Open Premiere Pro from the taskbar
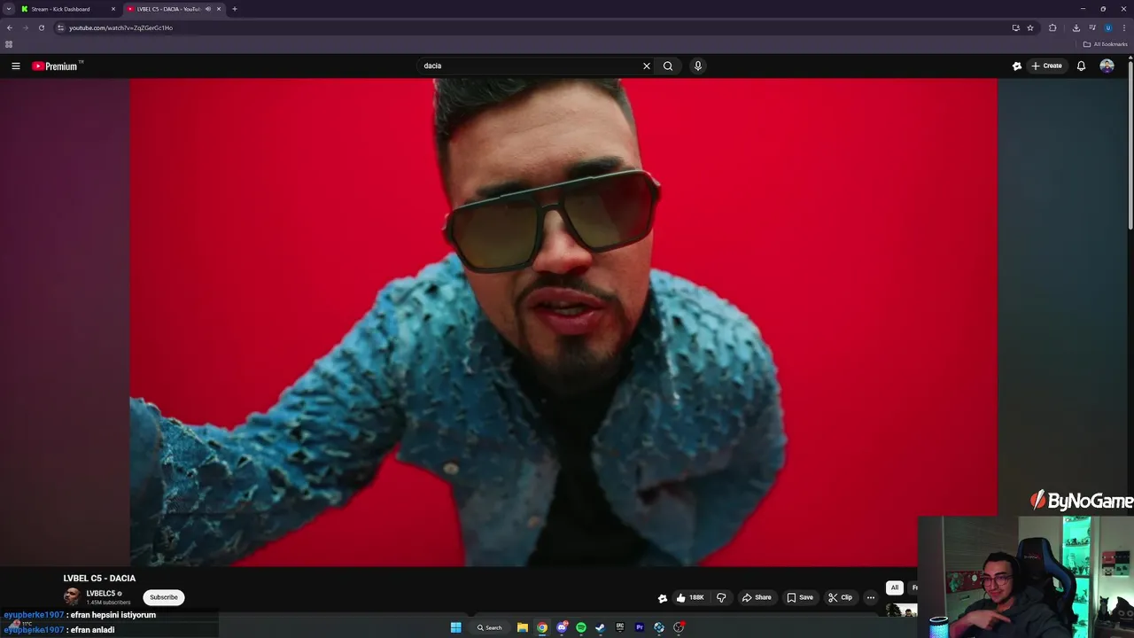The height and width of the screenshot is (638, 1134). (x=640, y=627)
